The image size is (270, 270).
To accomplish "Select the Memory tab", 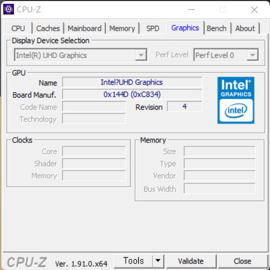I will pos(122,29).
